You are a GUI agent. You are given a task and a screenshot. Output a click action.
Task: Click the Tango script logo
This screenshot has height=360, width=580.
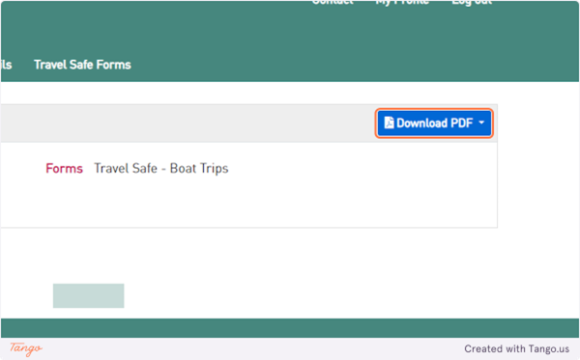(x=26, y=348)
